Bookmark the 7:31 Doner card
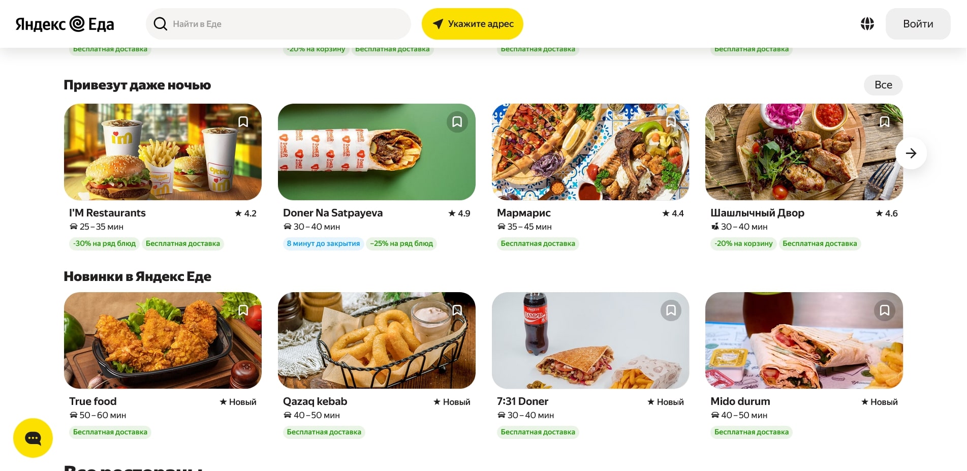This screenshot has width=967, height=471. click(671, 310)
